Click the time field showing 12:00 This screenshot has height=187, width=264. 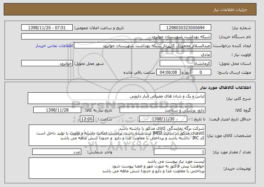tap(86, 119)
